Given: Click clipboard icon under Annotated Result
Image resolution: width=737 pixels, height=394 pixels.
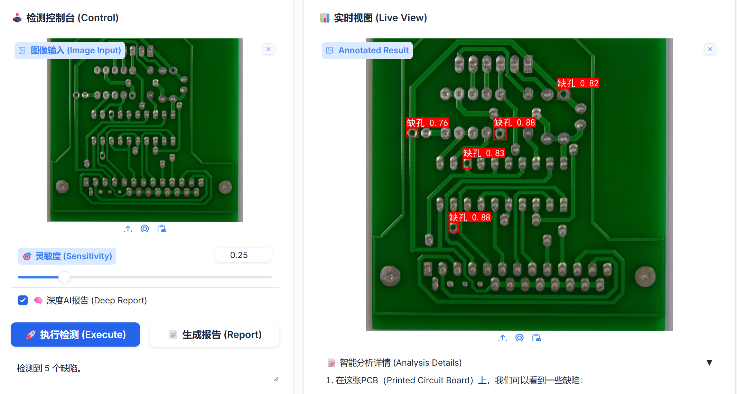Looking at the screenshot, I should click(x=537, y=338).
